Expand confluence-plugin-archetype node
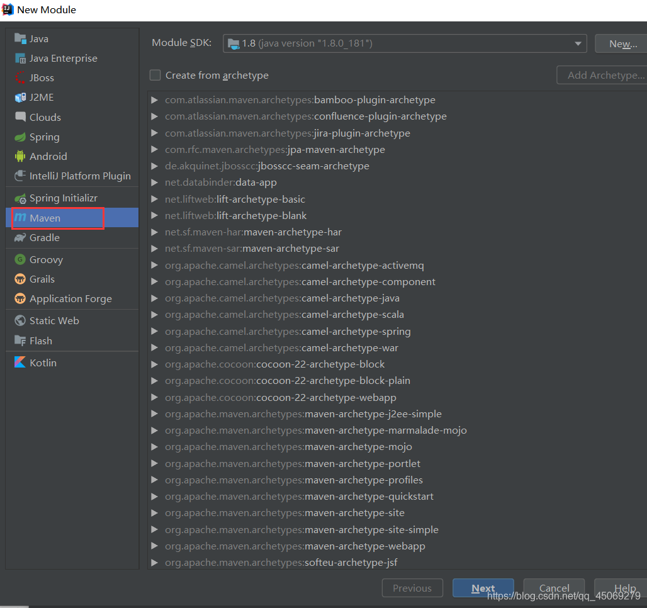Image resolution: width=647 pixels, height=608 pixels. [154, 116]
